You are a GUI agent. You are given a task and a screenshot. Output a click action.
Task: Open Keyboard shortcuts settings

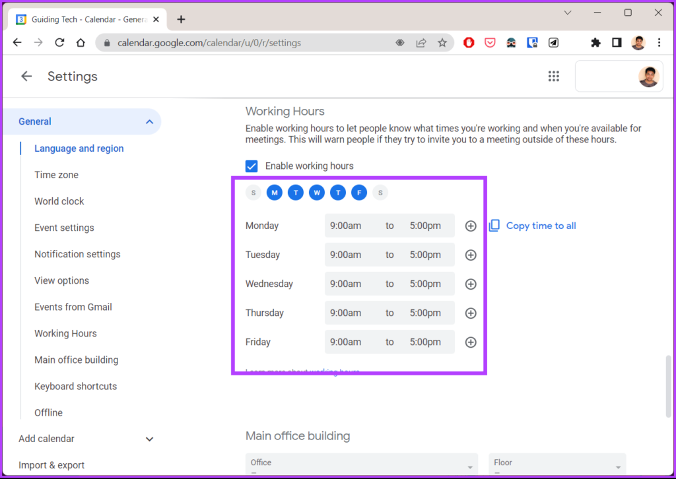tap(75, 387)
